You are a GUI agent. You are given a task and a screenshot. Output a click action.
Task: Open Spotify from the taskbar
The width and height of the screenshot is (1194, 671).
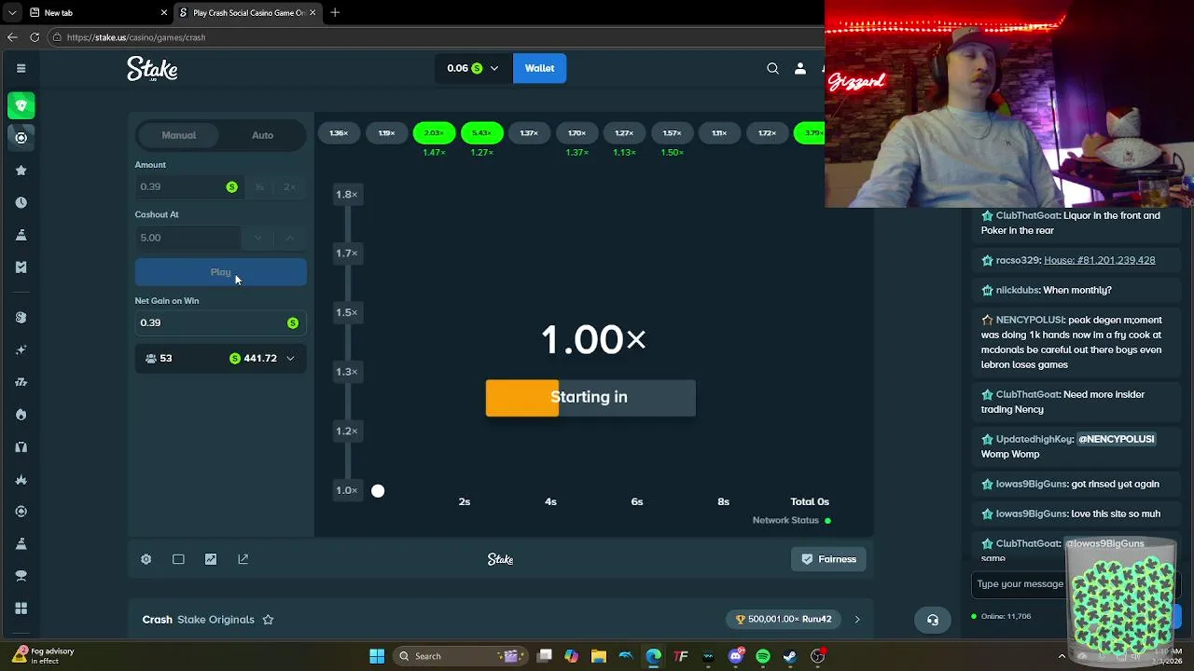pos(763,656)
